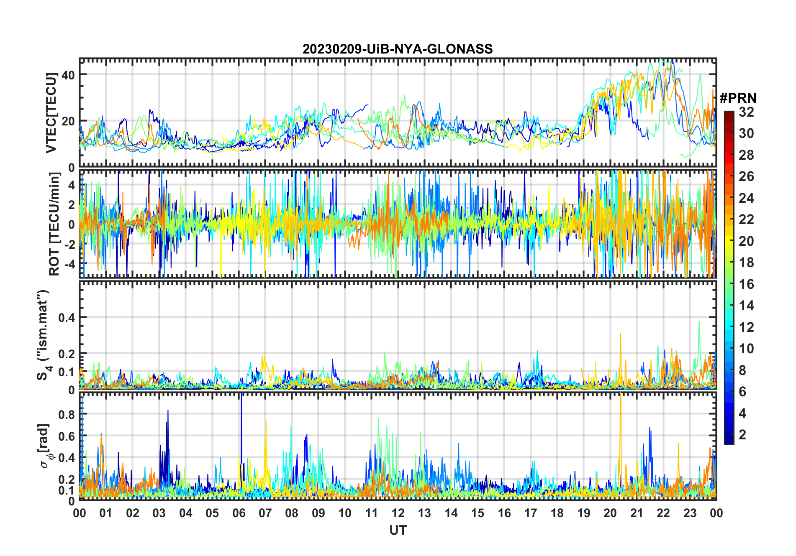Click the "40" tick on the VTEC axis

[x=68, y=75]
